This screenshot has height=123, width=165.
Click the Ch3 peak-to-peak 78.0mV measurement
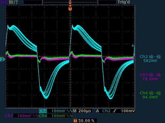pyautogui.click(x=150, y=77)
